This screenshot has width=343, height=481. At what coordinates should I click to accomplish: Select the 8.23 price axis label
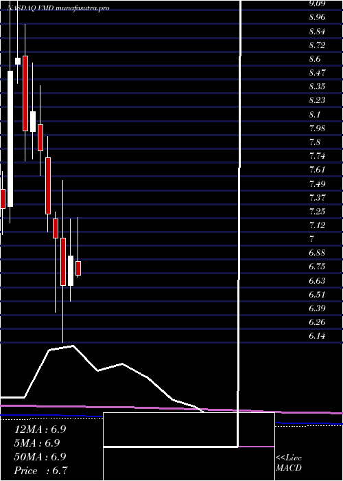pos(317,100)
